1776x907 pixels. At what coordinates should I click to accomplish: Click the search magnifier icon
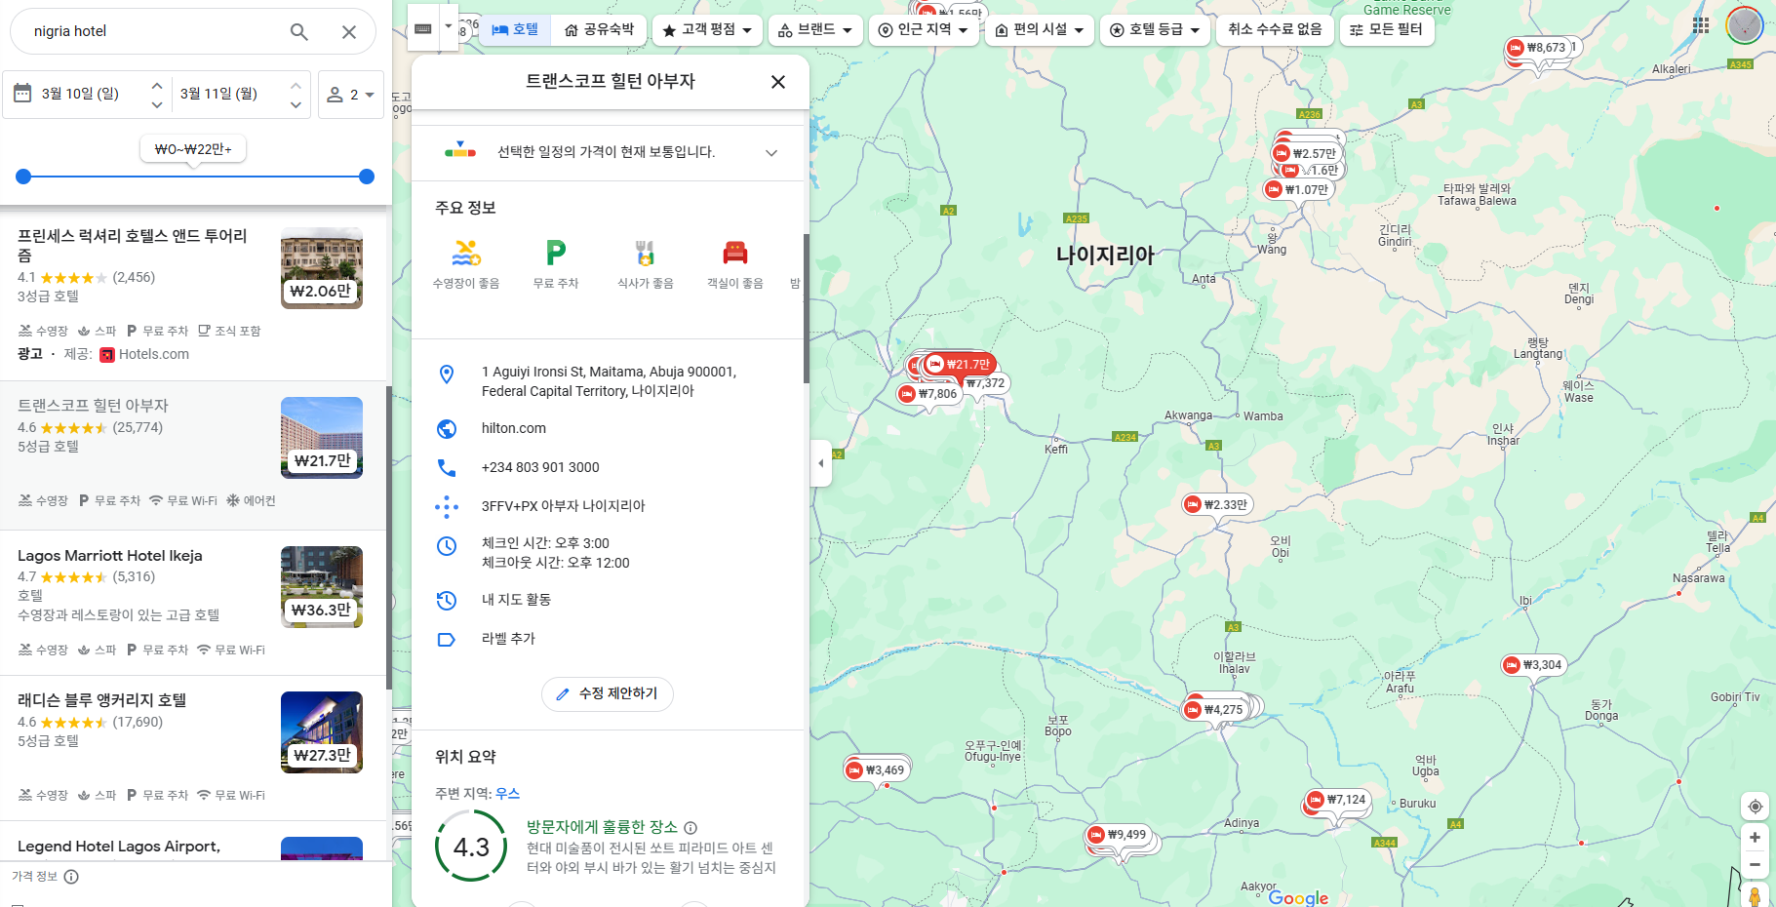tap(299, 32)
